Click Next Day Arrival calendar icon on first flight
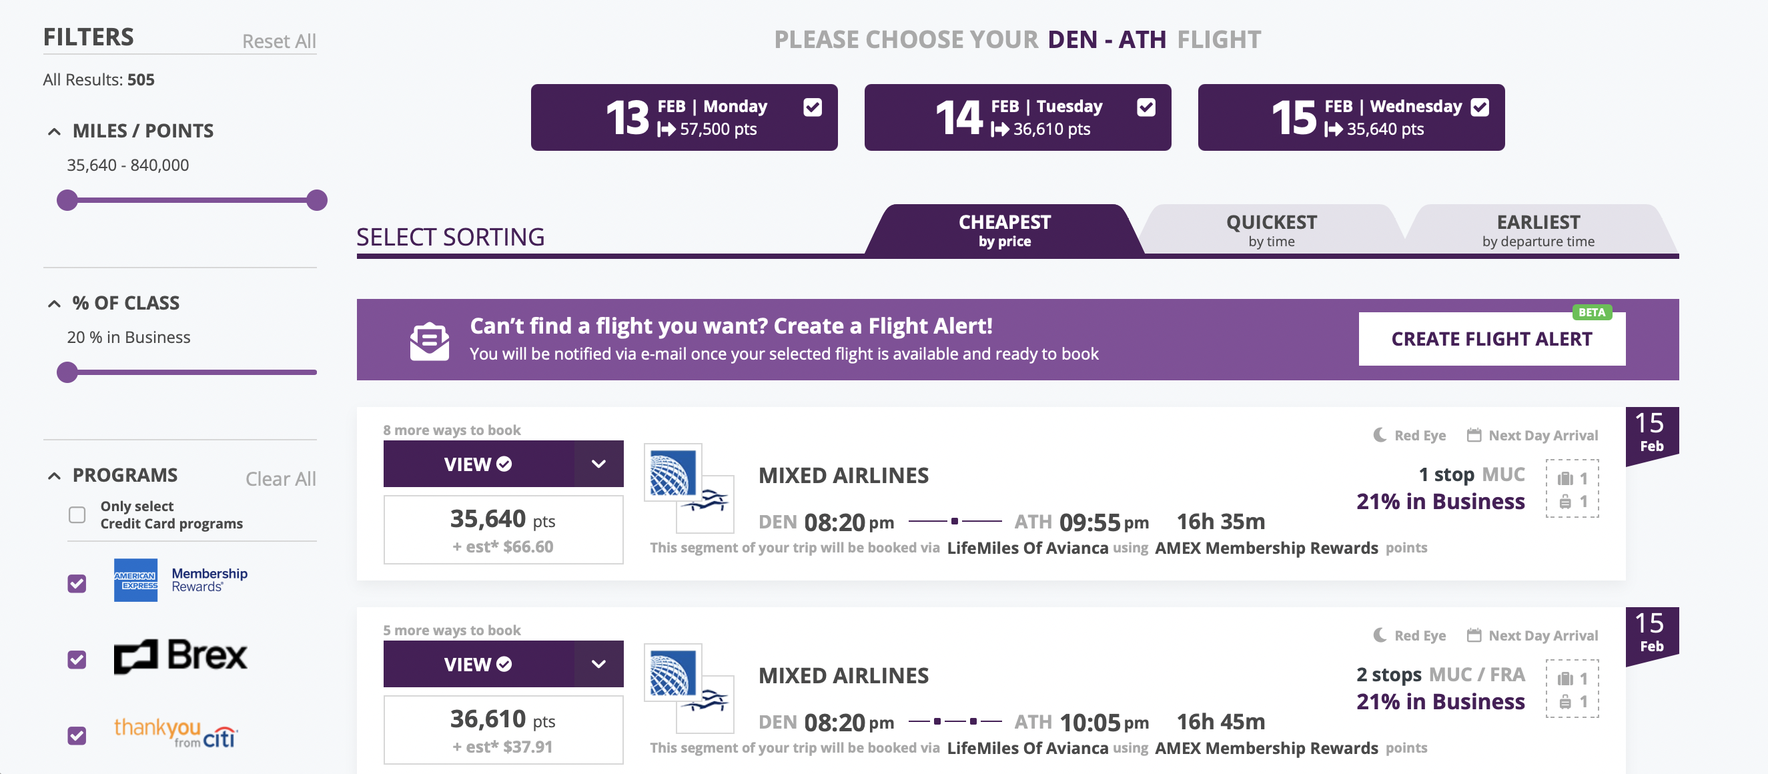 (1474, 435)
